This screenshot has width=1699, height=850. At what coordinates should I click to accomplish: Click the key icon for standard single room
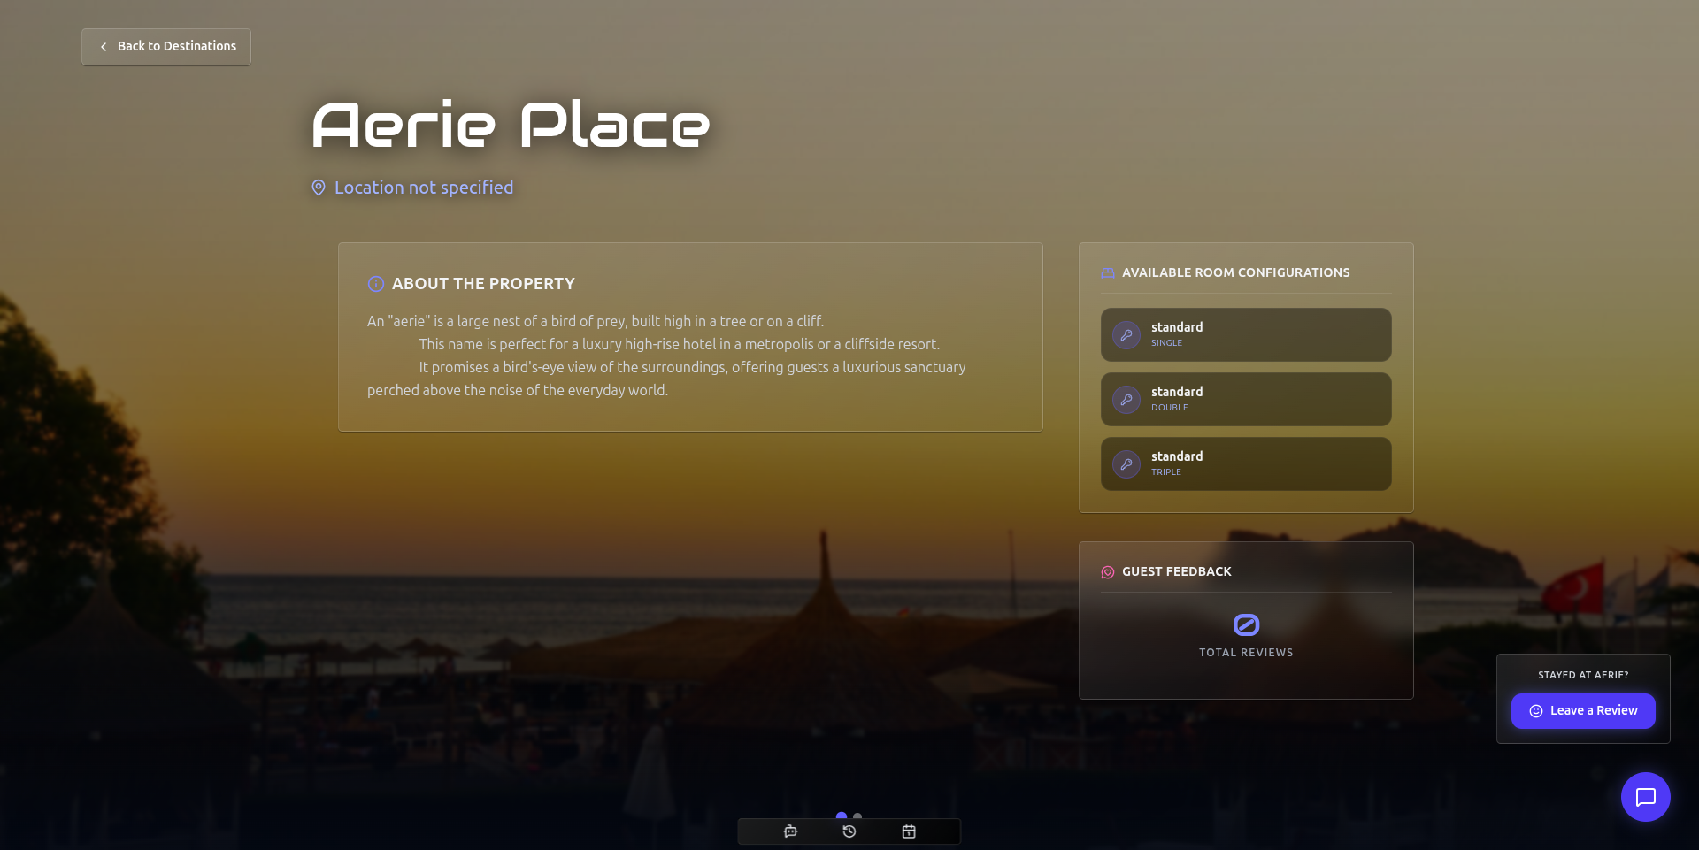coord(1126,335)
